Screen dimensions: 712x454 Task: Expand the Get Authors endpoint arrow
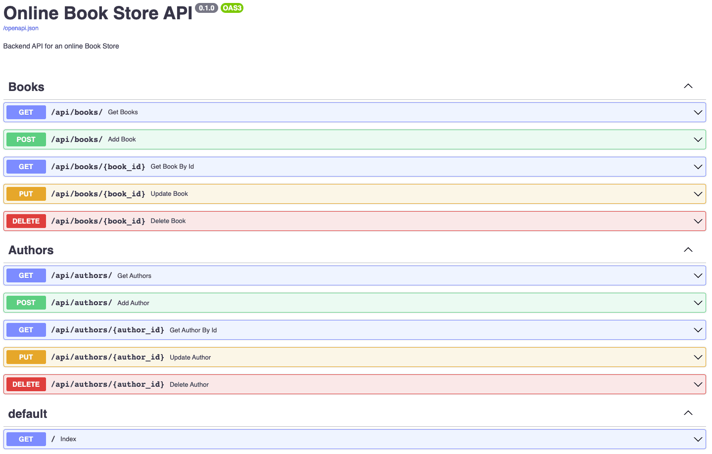[698, 275]
